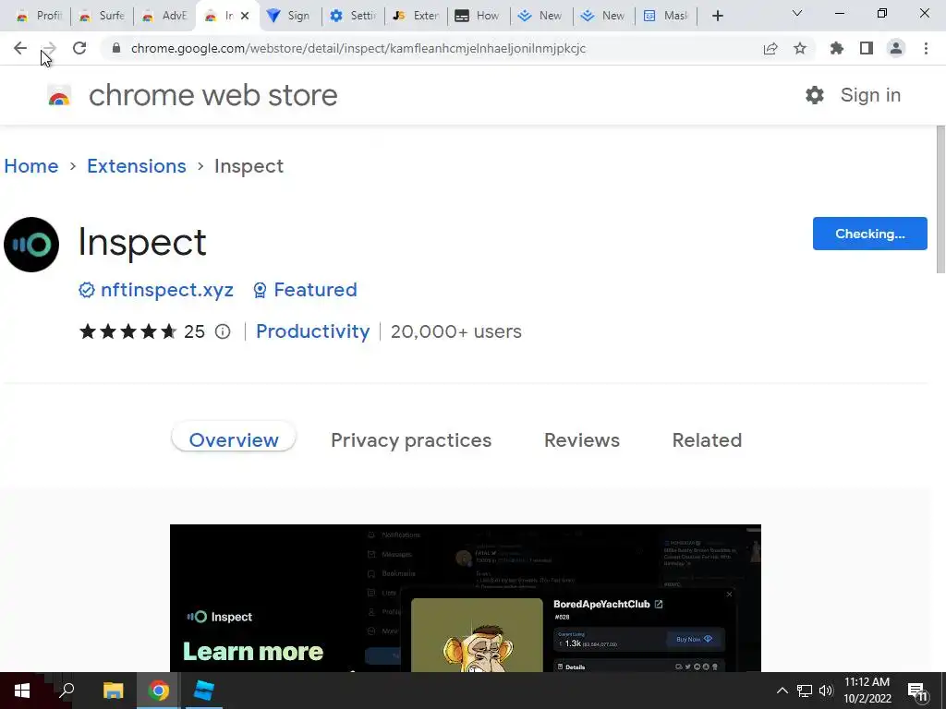Open a new browser tab
Screen dimensions: 946x709
coord(717,16)
